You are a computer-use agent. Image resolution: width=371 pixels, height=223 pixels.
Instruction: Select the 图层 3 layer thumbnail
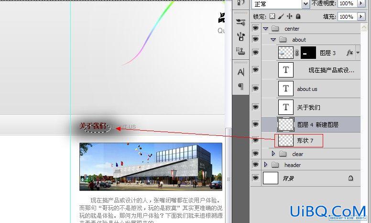click(286, 53)
